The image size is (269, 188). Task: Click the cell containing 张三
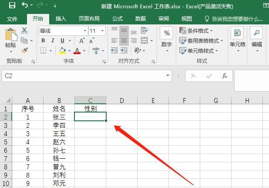[x=59, y=117]
